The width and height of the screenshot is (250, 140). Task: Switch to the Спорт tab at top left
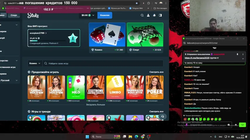pyautogui.click(x=14, y=15)
